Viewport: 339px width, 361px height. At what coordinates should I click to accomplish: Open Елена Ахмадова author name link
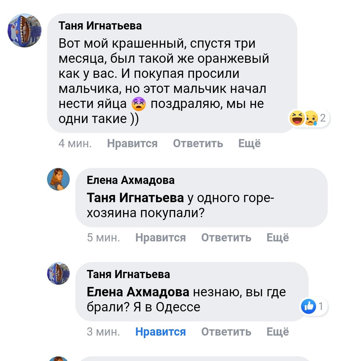(131, 180)
